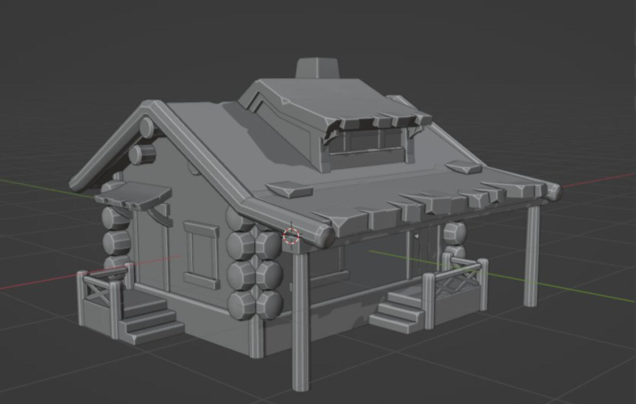
Task: Select the rectangular window on the side wall
Action: (201, 254)
